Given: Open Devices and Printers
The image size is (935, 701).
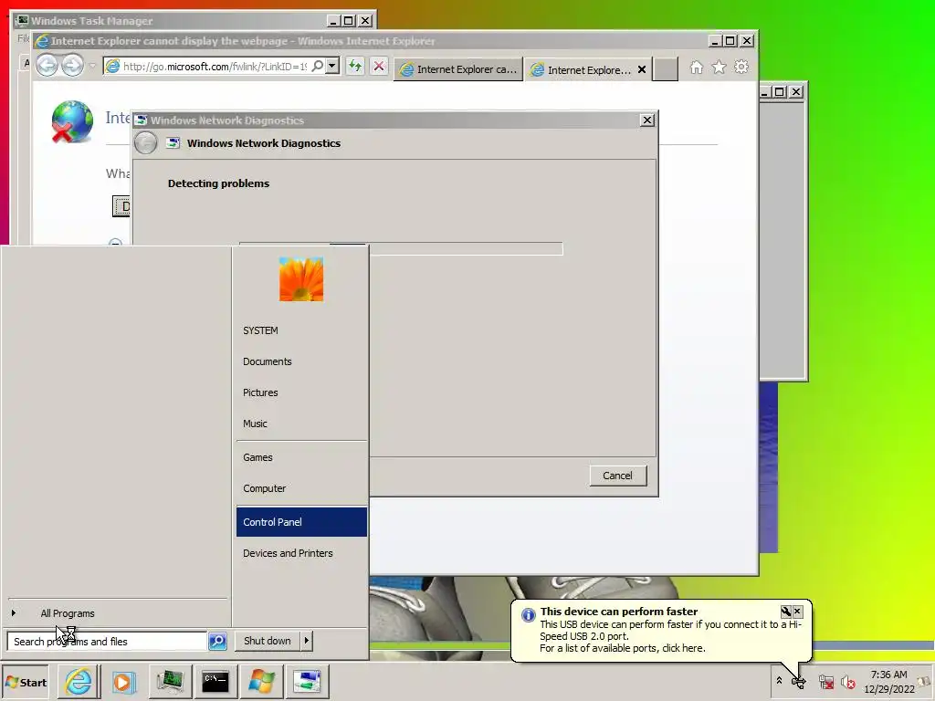Looking at the screenshot, I should 288,553.
